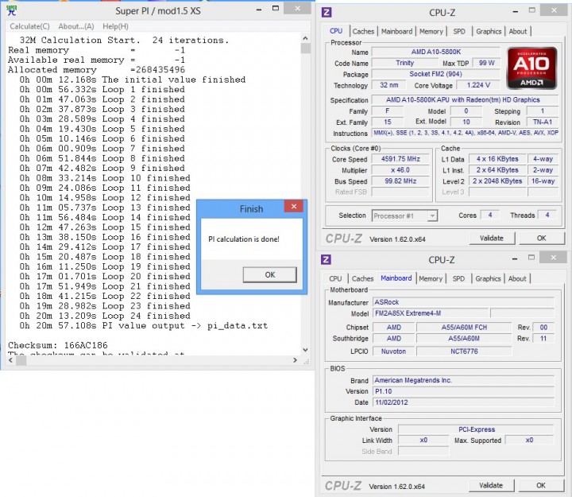Switch to Memory tab in bottom CPU-Z window
This screenshot has height=497, width=572.
pos(430,278)
